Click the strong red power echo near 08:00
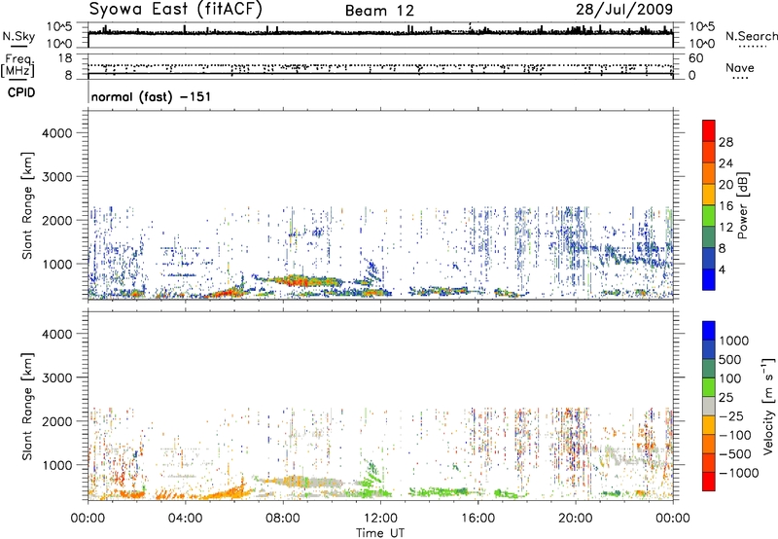The width and height of the screenshot is (778, 539). [298, 281]
